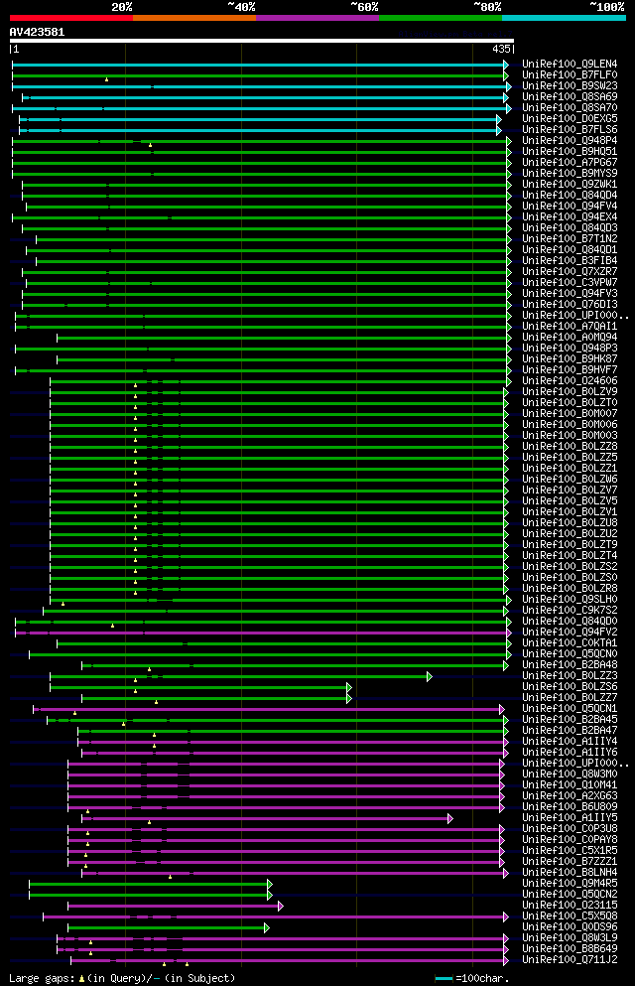Select hit UniRef100_C0KTA1
This screenshot has height=986, width=635.
pos(570,643)
